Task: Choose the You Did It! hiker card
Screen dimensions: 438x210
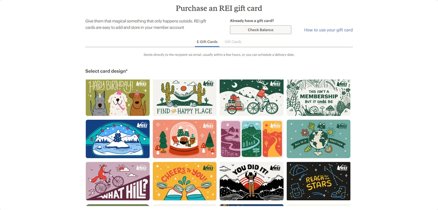Action: tap(251, 181)
